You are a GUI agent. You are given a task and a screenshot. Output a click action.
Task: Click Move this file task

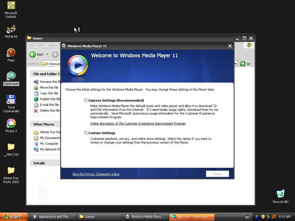[46, 87]
